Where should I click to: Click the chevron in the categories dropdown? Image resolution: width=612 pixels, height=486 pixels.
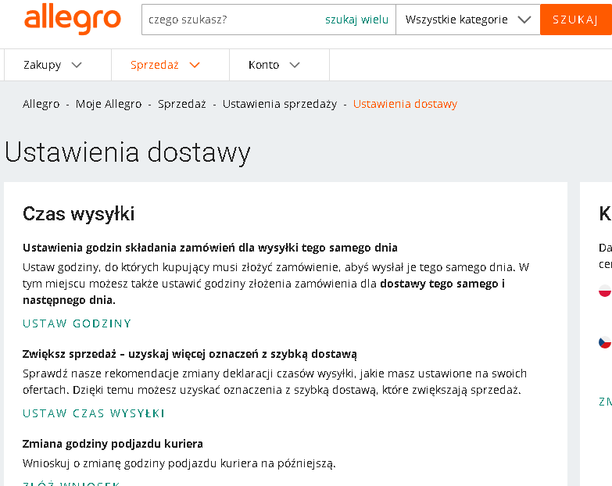pos(524,20)
